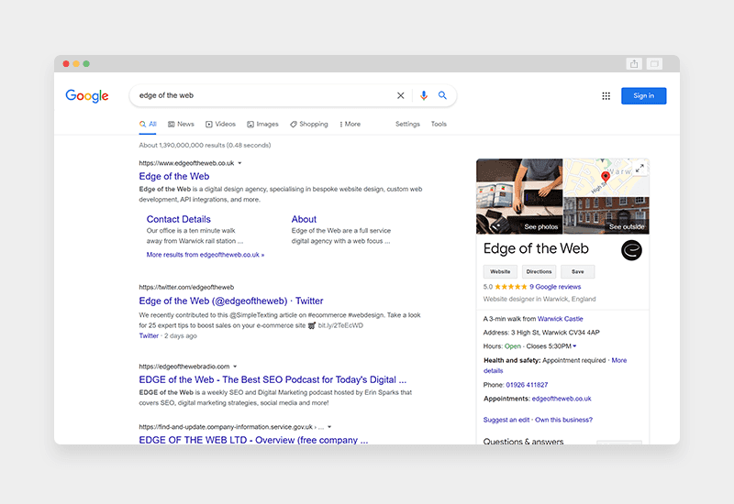Open the Contact Details sitelink
Screen dimensions: 734x504
tap(178, 219)
